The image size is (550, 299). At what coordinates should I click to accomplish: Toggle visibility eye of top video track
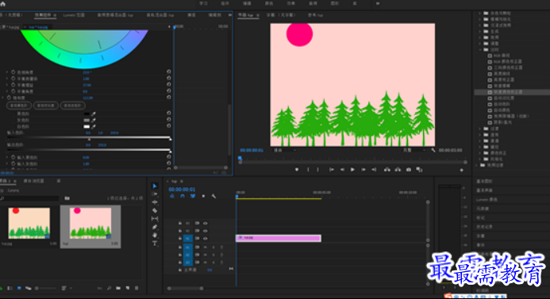(x=206, y=224)
